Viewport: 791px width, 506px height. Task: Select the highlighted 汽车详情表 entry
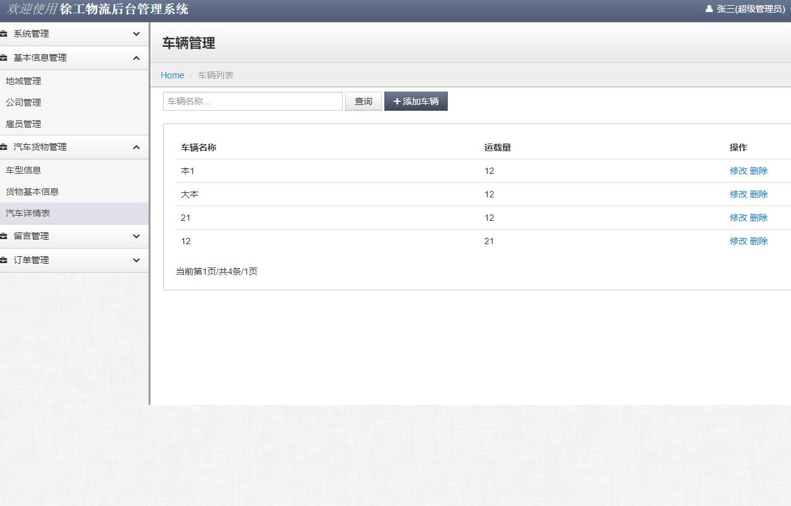pyautogui.click(x=27, y=213)
